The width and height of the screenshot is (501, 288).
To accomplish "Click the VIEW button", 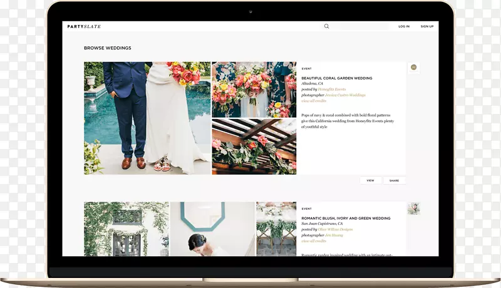I will point(370,180).
